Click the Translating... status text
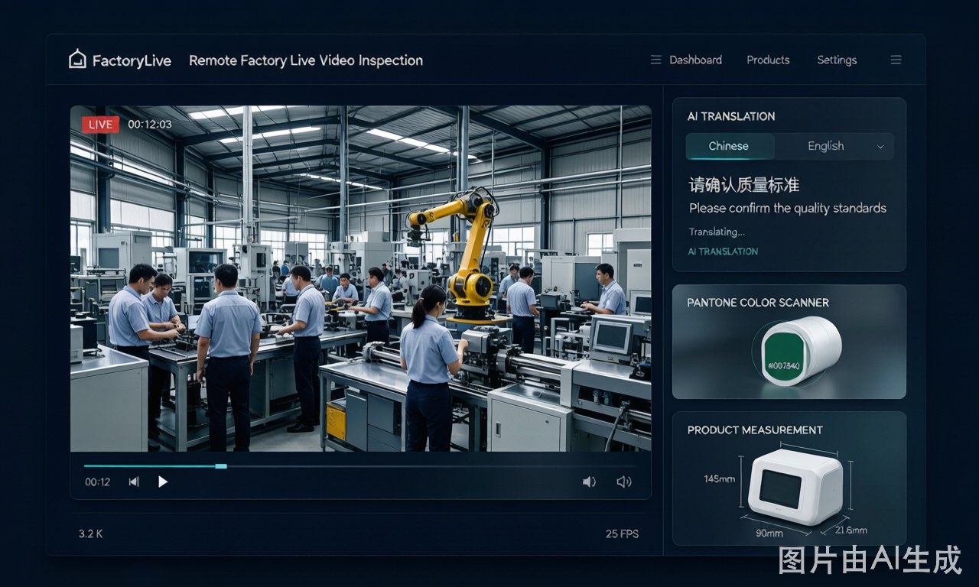Viewport: 979px width, 587px height. coord(717,232)
